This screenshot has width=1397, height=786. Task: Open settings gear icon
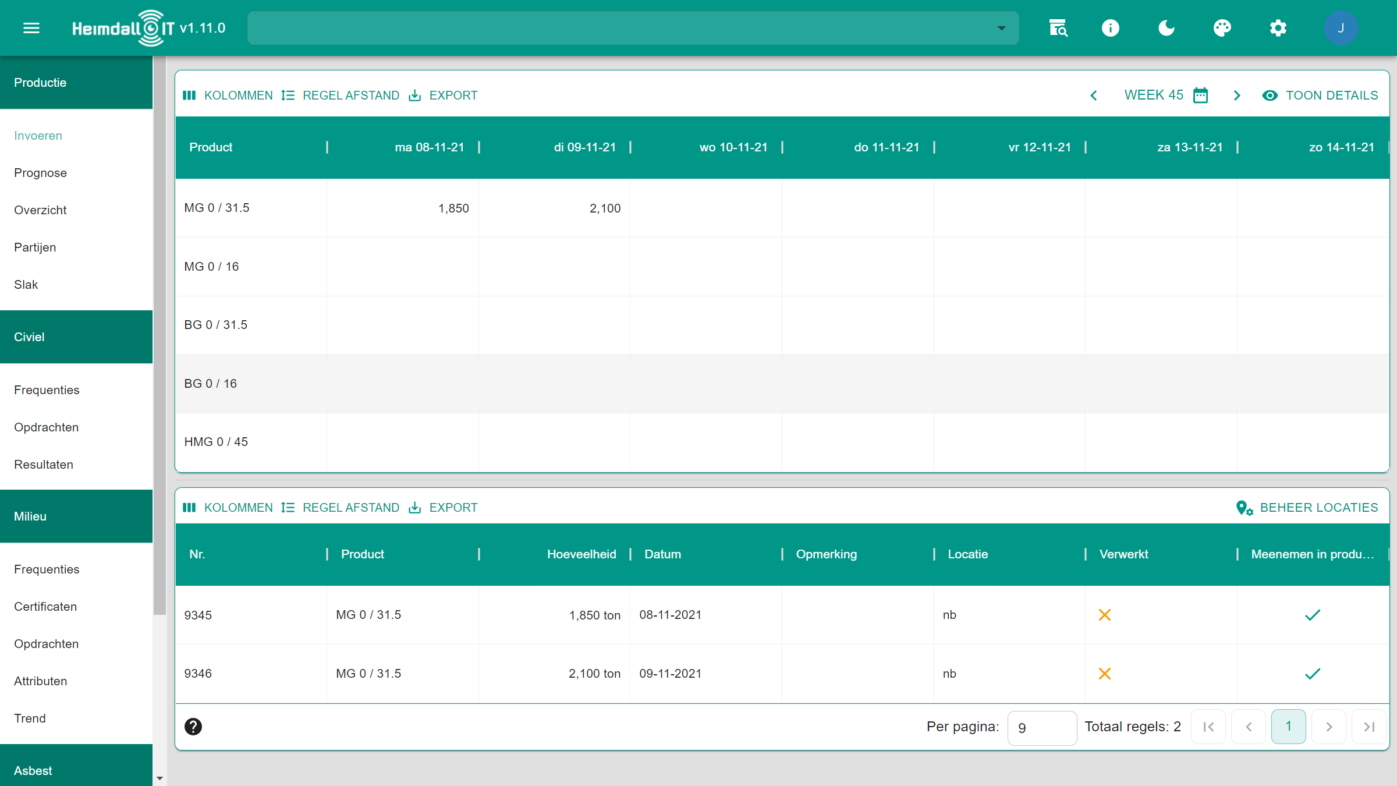coord(1278,28)
